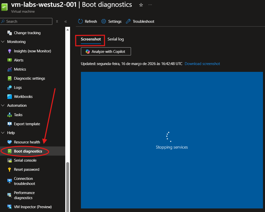Viewport: 265px width, 212px height.
Task: Click the Refresh icon in toolbar
Action: (x=80, y=22)
